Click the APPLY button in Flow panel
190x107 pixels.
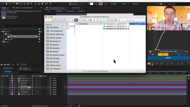click(168, 58)
